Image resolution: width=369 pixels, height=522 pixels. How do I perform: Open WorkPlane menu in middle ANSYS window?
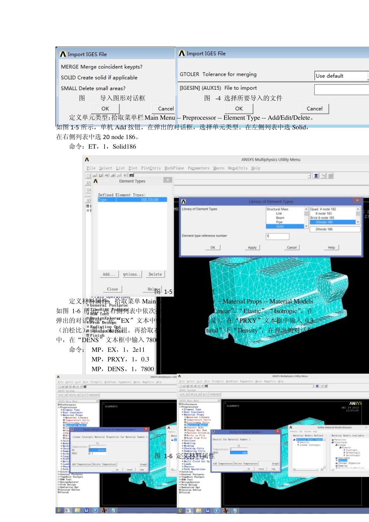[174, 168]
